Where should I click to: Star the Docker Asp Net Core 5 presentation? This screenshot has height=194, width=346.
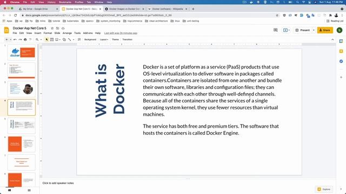pyautogui.click(x=52, y=28)
